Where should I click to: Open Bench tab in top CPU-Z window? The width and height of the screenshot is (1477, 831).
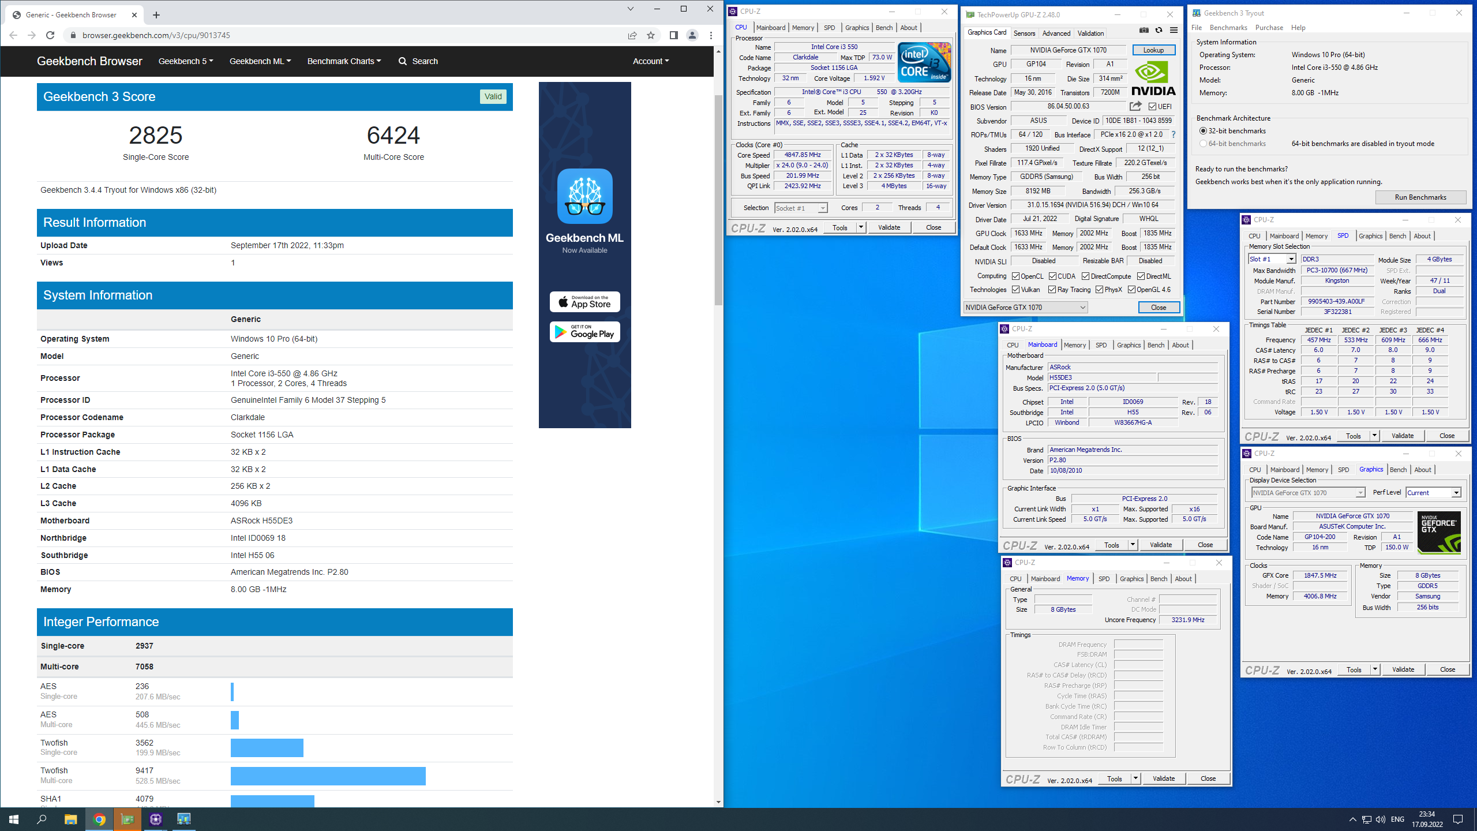884,28
